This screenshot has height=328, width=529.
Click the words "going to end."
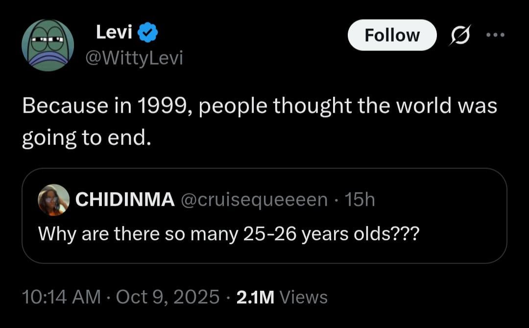[x=84, y=139]
